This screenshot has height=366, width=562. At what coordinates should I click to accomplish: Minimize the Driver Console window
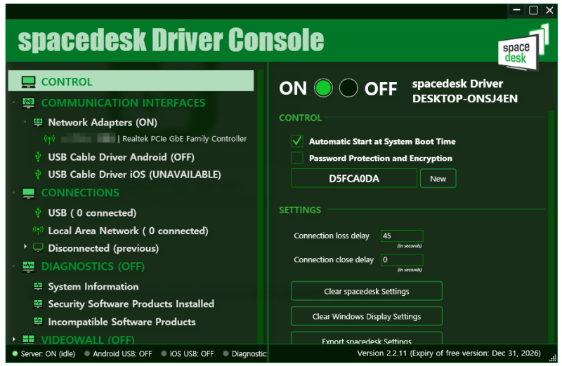pyautogui.click(x=516, y=10)
